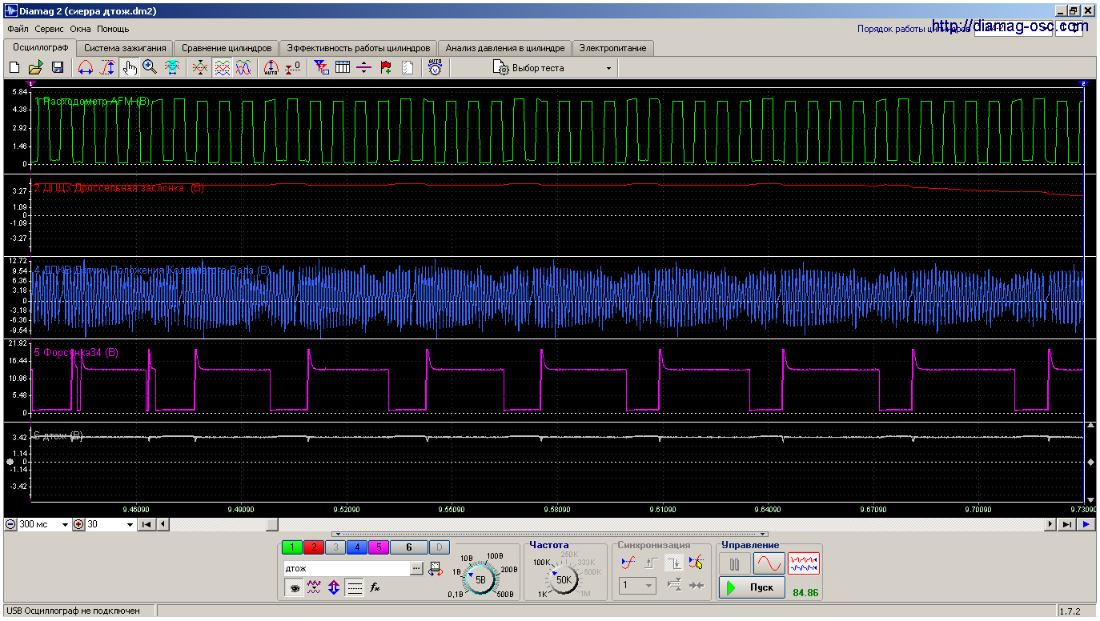Open the Помощь menu
The height and width of the screenshot is (621, 1100).
113,29
